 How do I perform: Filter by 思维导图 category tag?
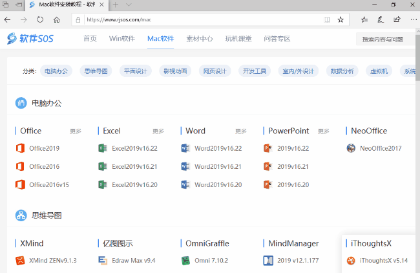[96, 71]
